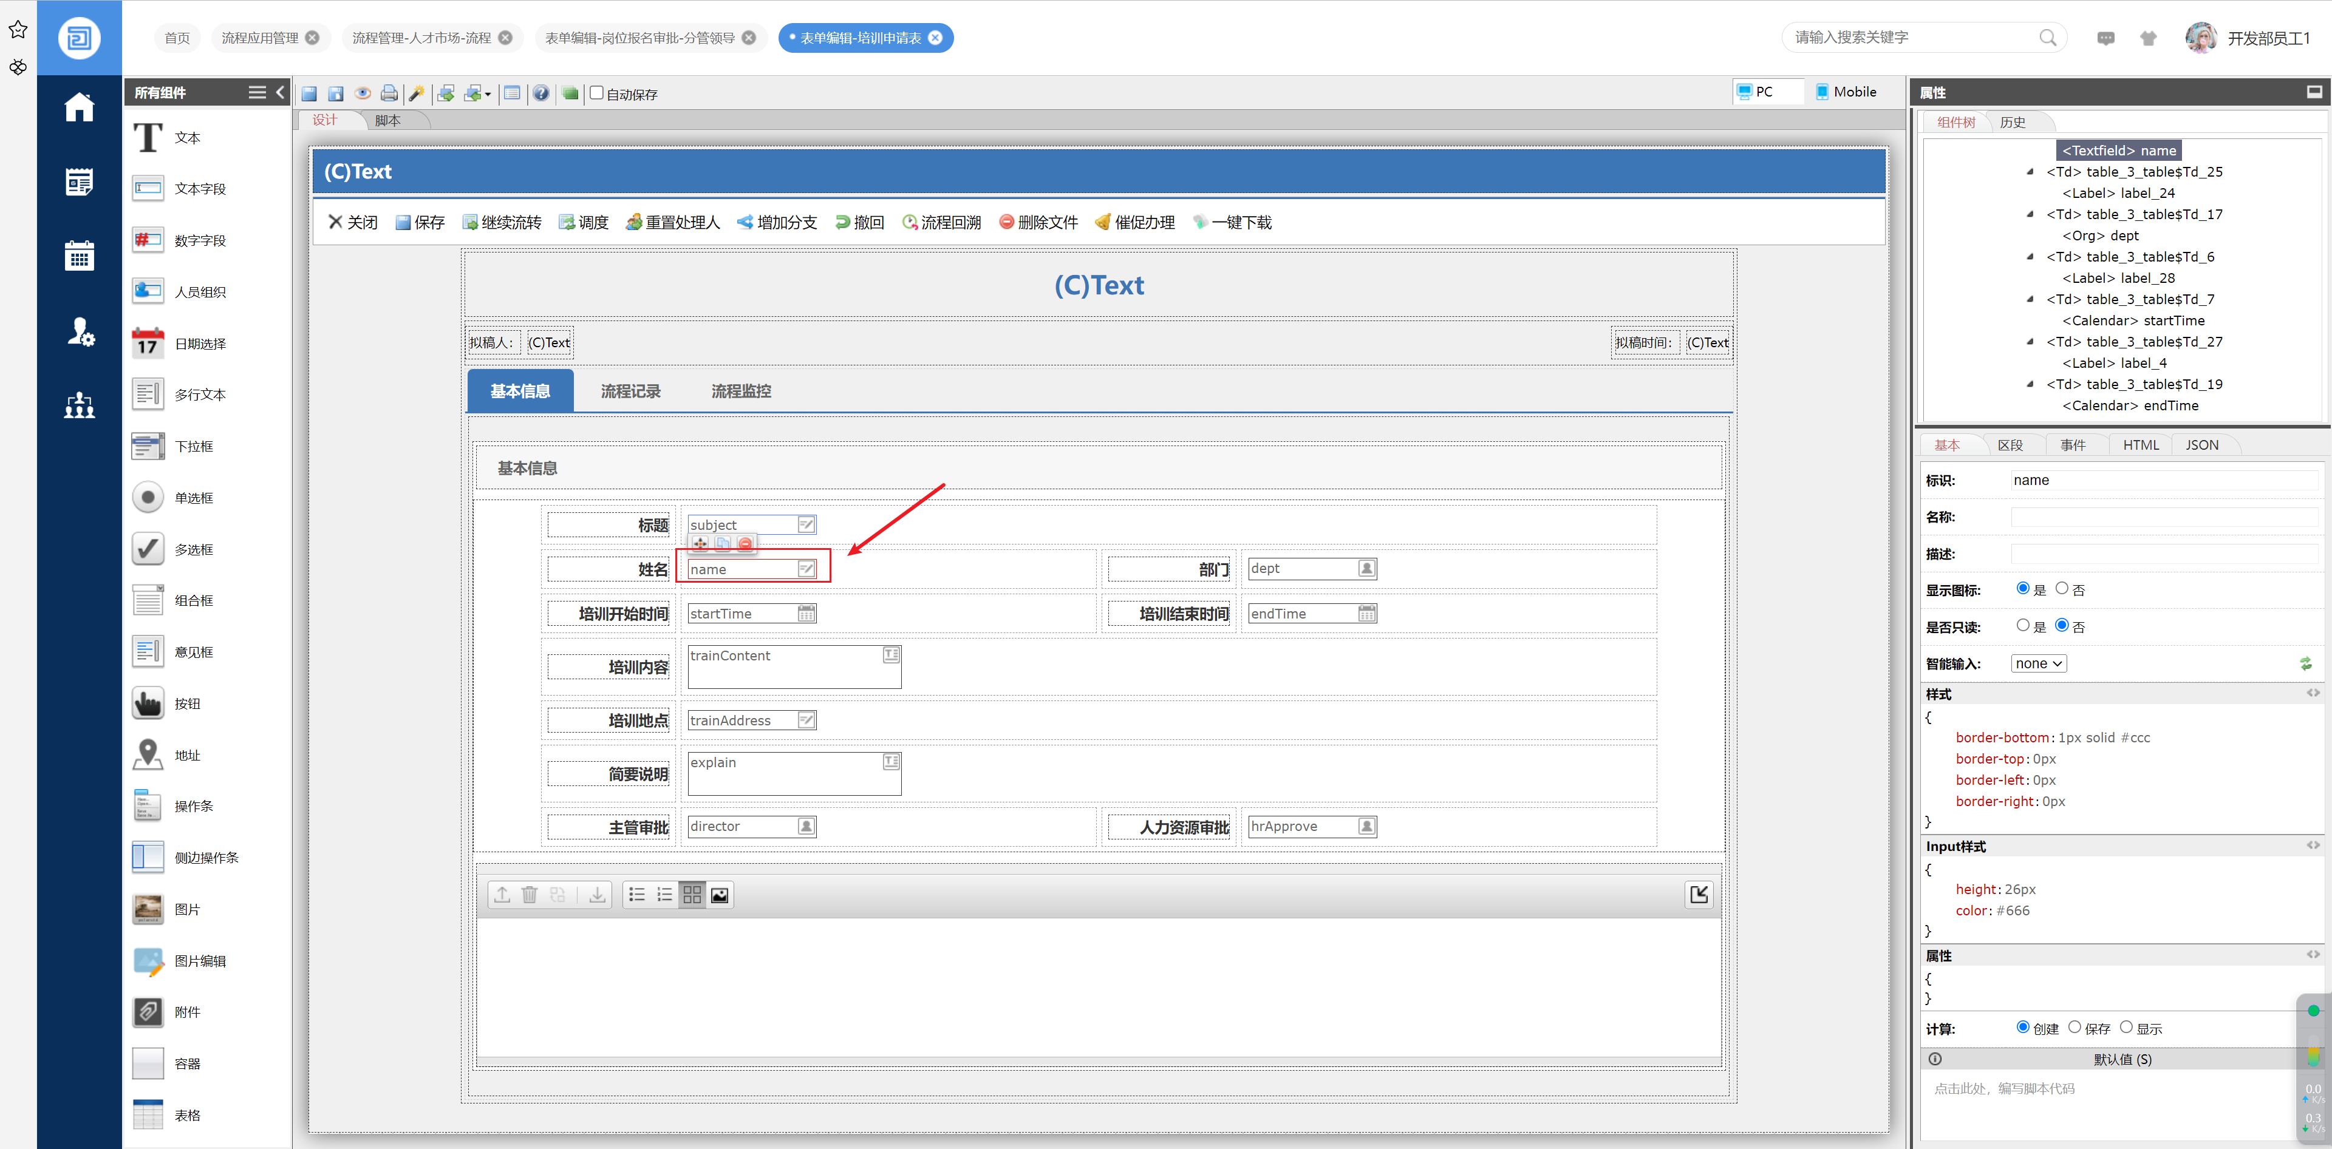This screenshot has height=1149, width=2332.
Task: Click the organization chart icon in sidebar
Action: (79, 404)
